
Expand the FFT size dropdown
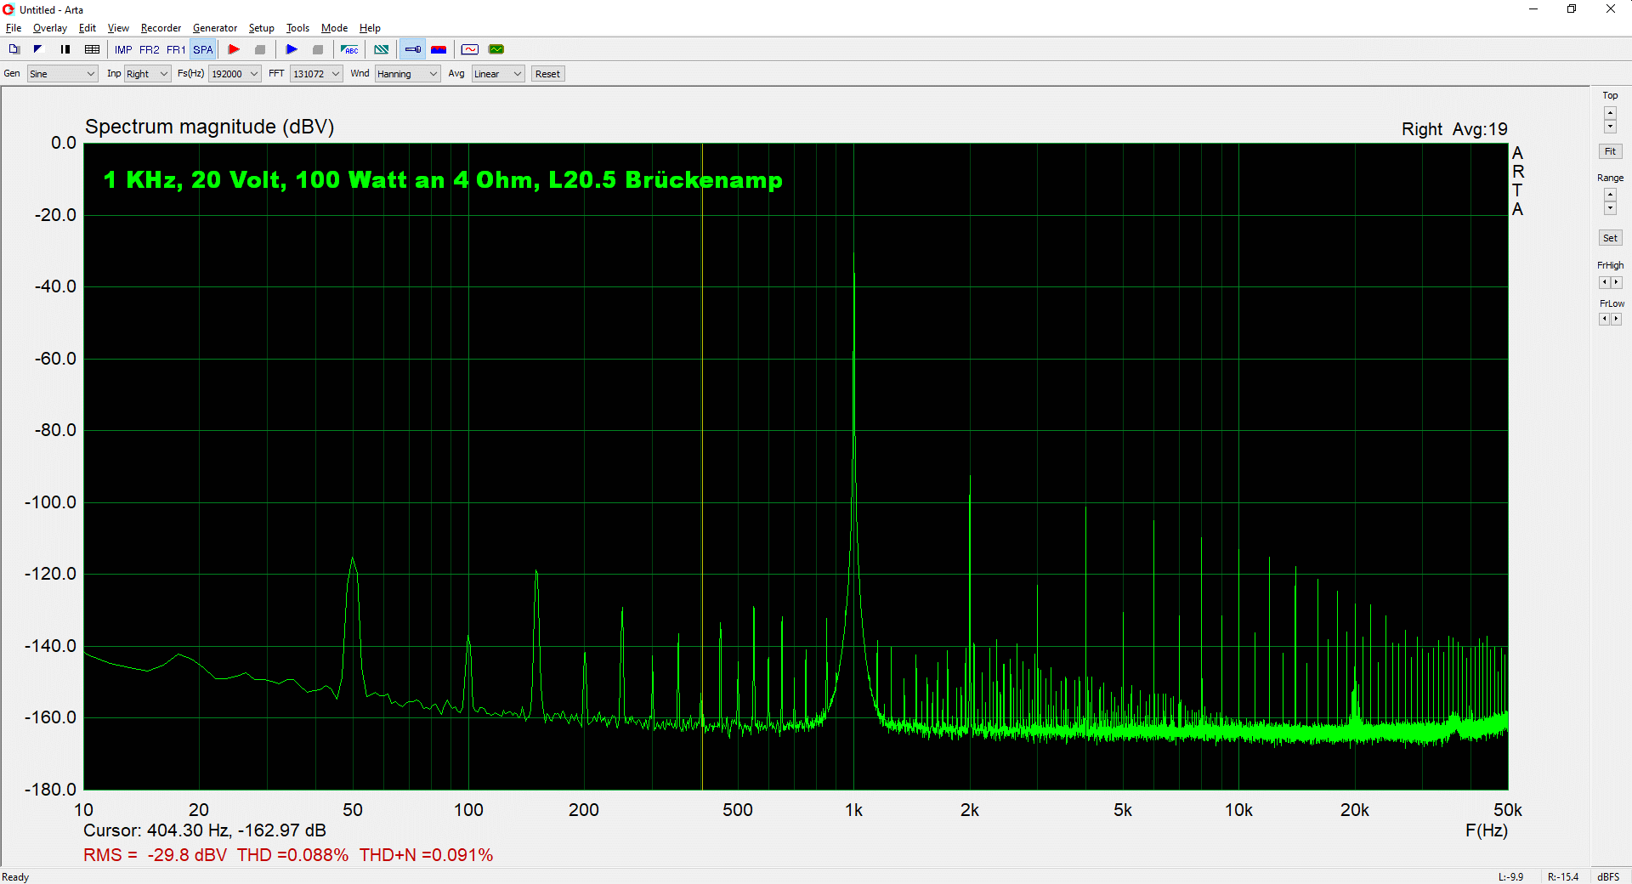pos(316,74)
